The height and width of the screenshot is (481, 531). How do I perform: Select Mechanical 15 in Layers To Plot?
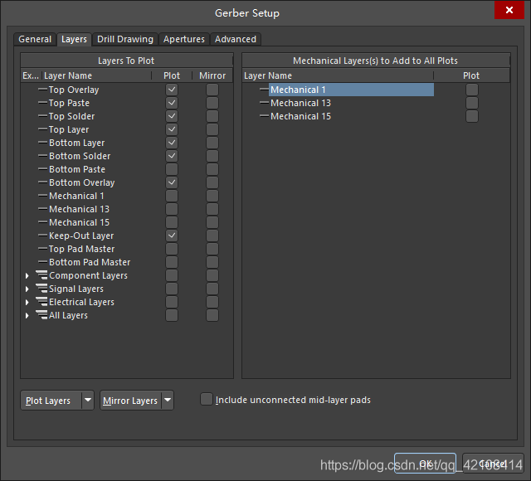click(x=80, y=222)
